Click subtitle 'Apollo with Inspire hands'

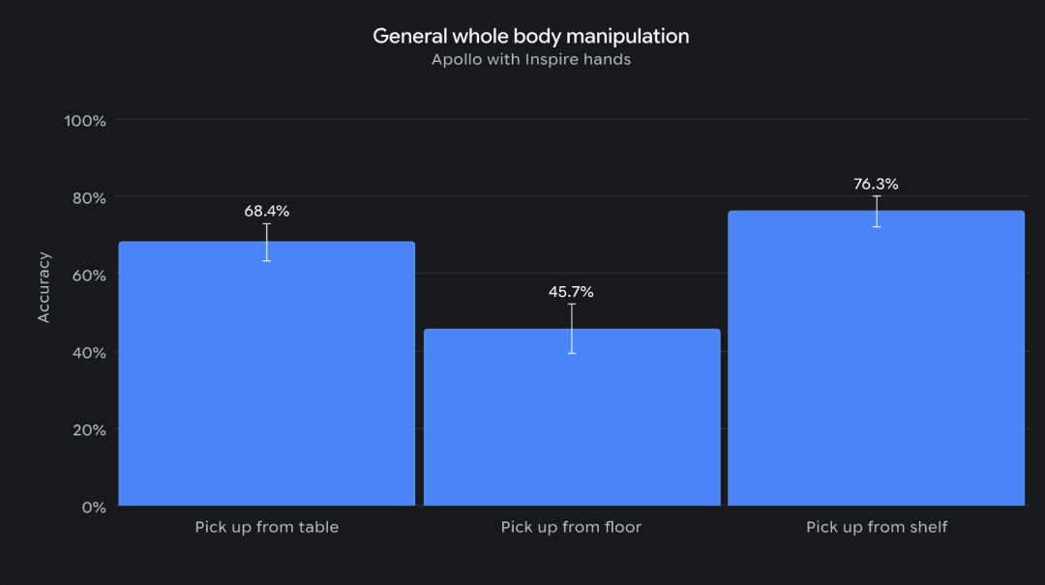coord(531,59)
